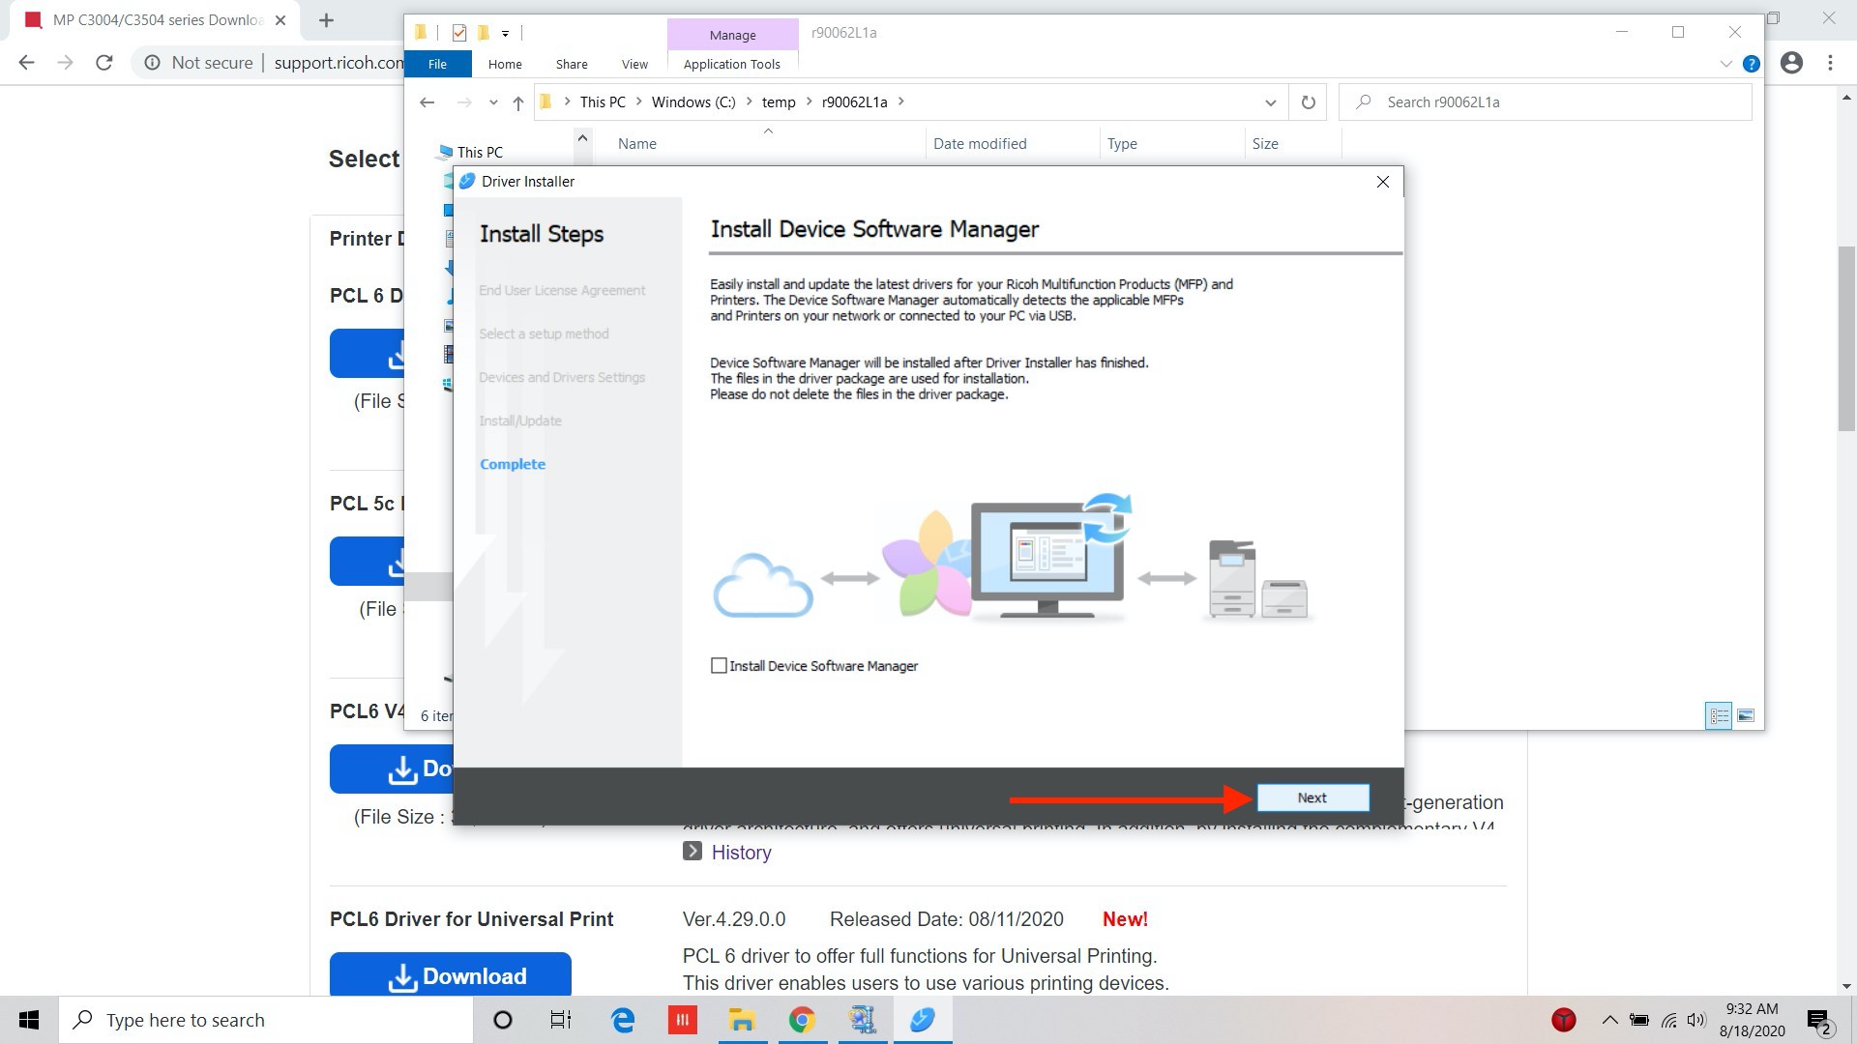Image resolution: width=1857 pixels, height=1044 pixels.
Task: Click Properties icon in Quick Access Toolbar
Action: (x=459, y=34)
